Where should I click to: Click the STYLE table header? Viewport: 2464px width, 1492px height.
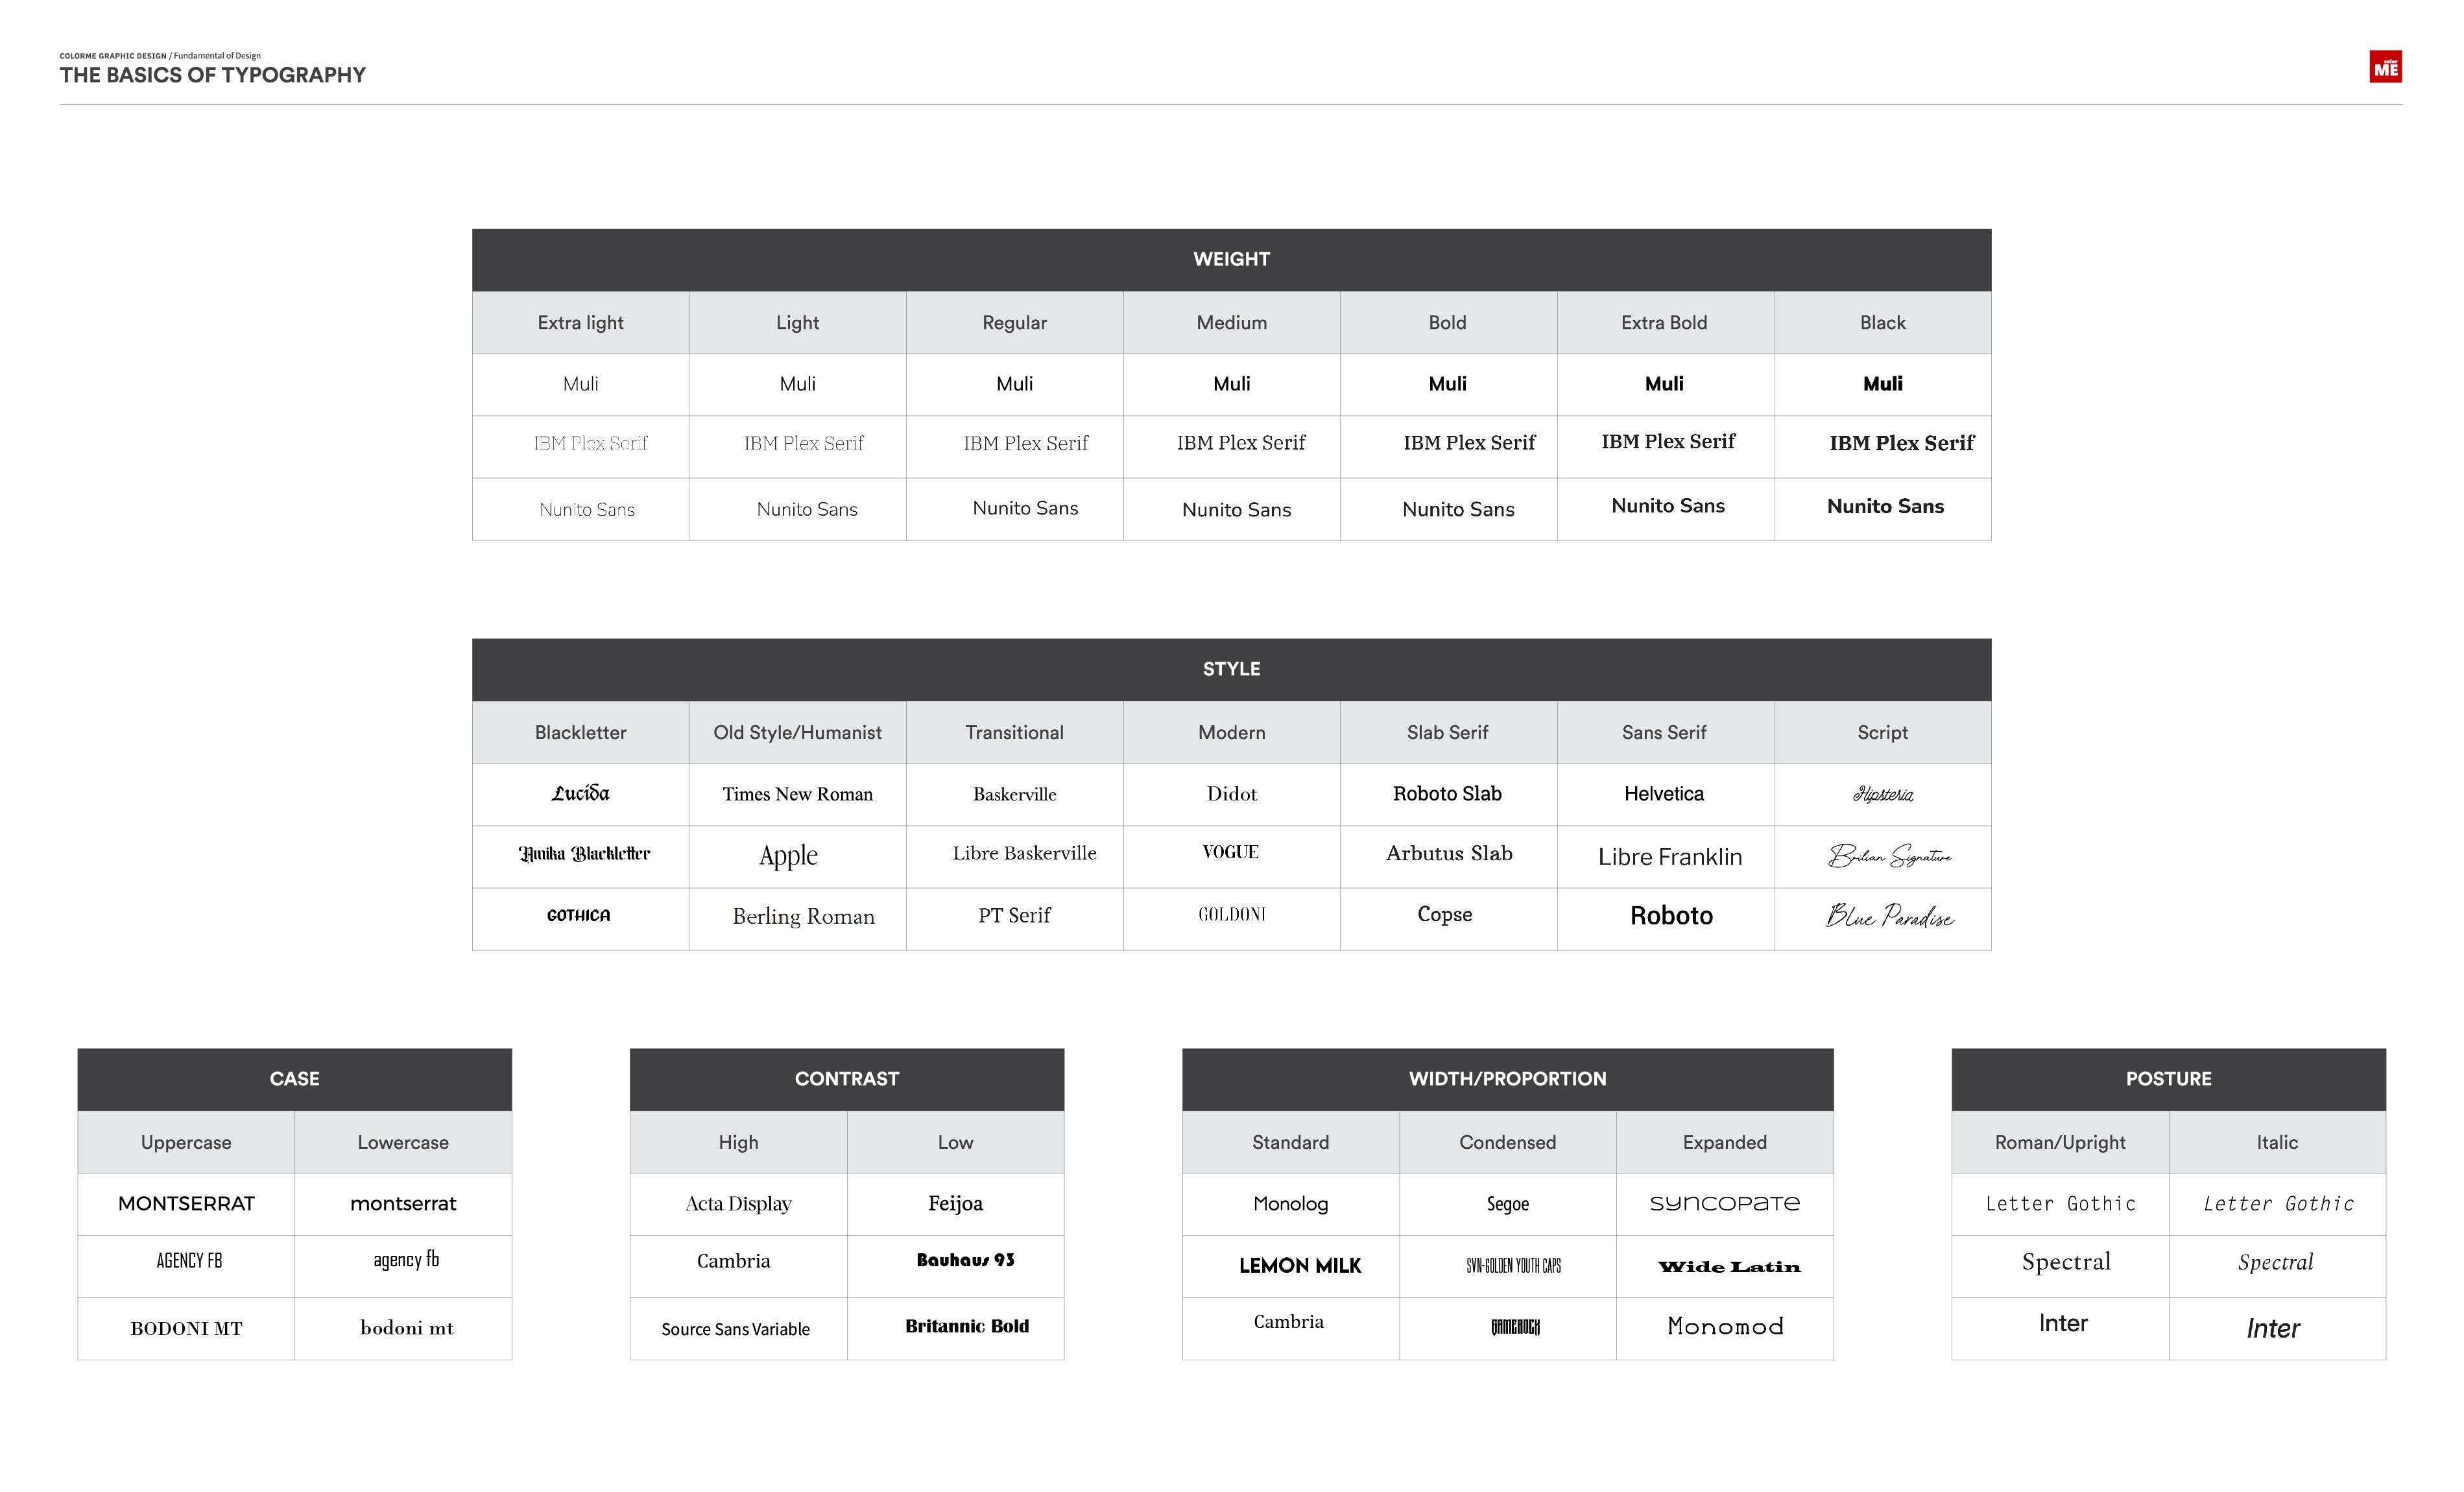tap(1231, 670)
